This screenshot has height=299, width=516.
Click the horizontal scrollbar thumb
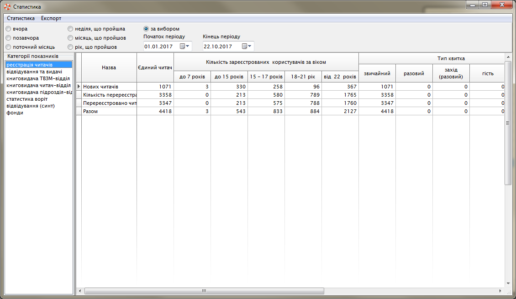[204, 291]
